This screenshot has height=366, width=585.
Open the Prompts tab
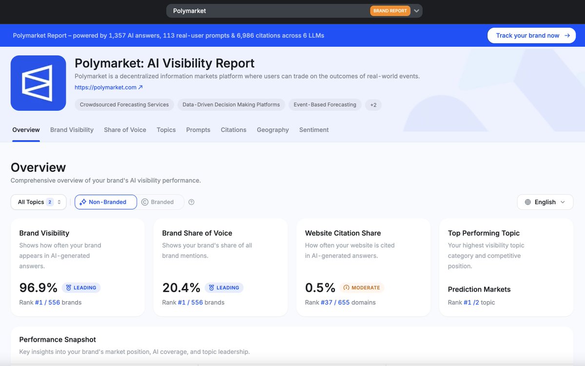coord(198,130)
